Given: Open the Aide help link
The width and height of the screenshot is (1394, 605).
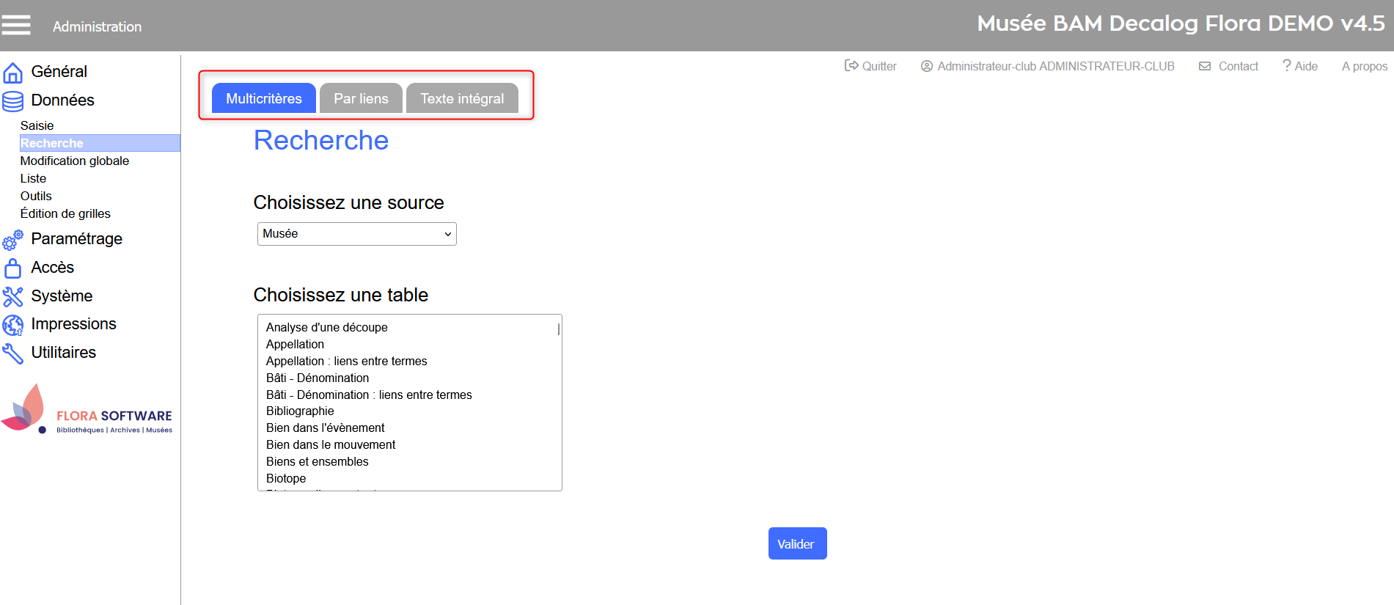Looking at the screenshot, I should (1299, 66).
